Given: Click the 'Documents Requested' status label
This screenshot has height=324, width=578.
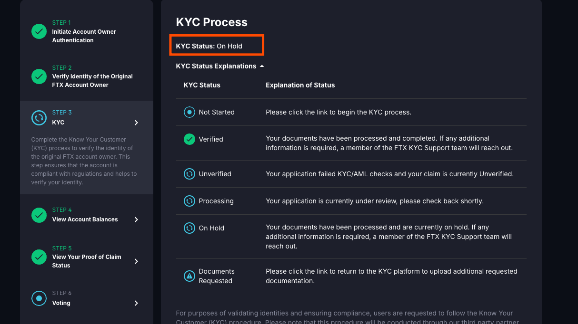Looking at the screenshot, I should [217, 276].
